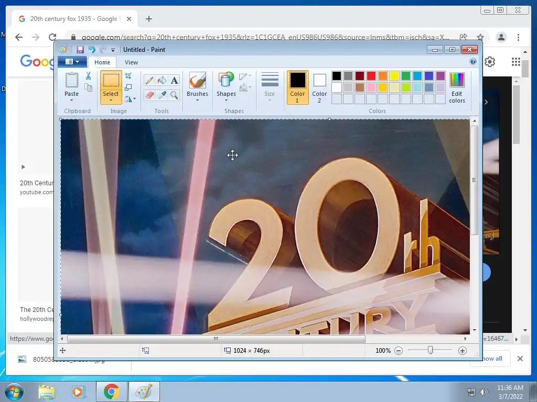Click the Zoom in plus button
The image size is (537, 402).
click(463, 351)
